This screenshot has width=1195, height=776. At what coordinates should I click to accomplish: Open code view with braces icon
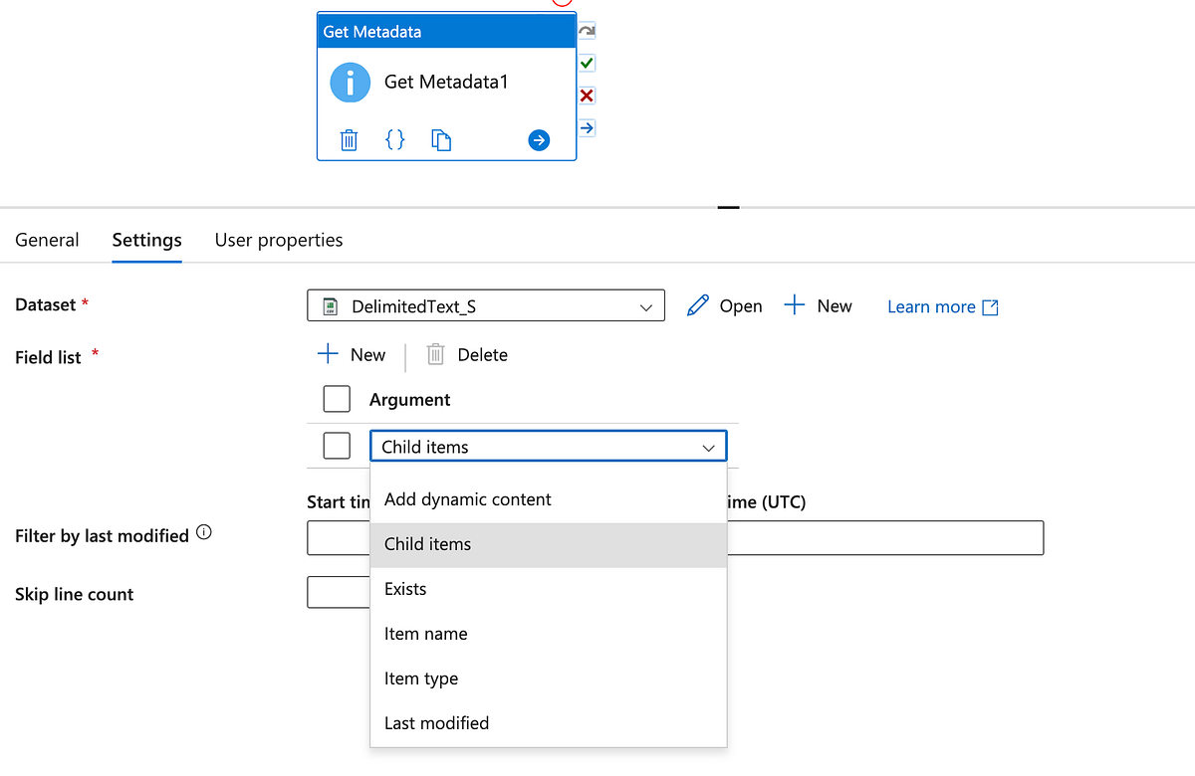395,139
